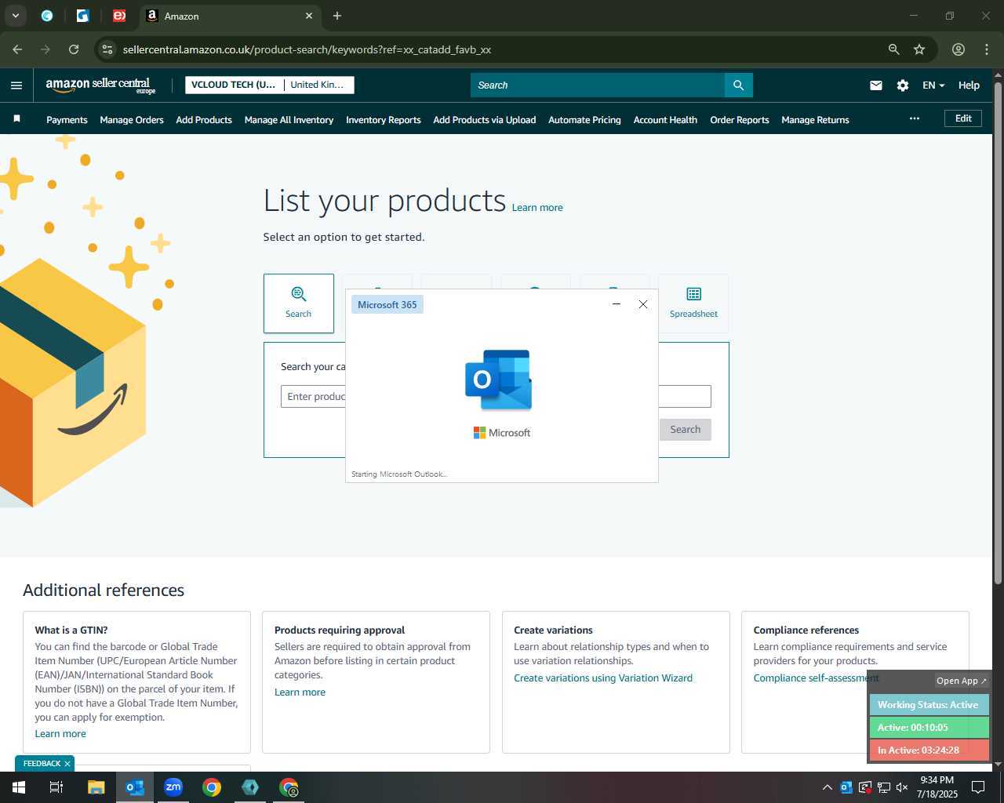Open Create variations using Variation Wizard link
The width and height of the screenshot is (1004, 803).
[x=603, y=678]
